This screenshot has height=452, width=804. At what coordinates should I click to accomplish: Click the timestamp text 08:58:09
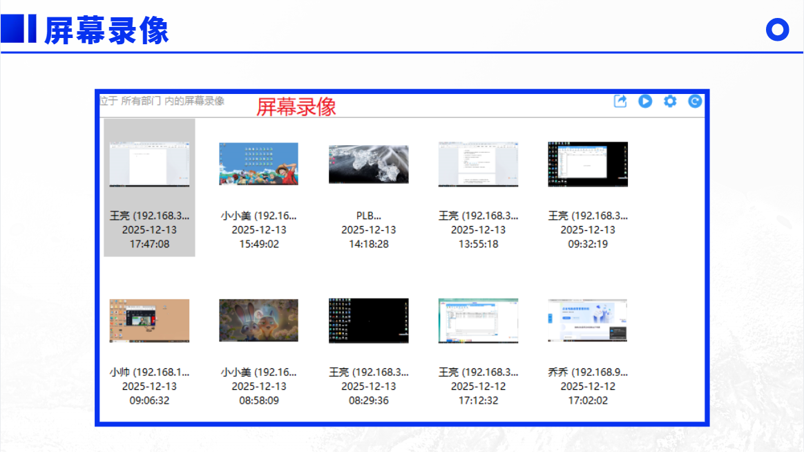click(x=259, y=401)
